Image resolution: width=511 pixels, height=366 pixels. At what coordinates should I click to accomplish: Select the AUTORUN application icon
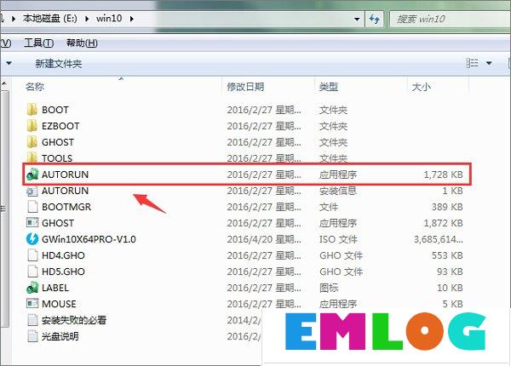[32, 174]
